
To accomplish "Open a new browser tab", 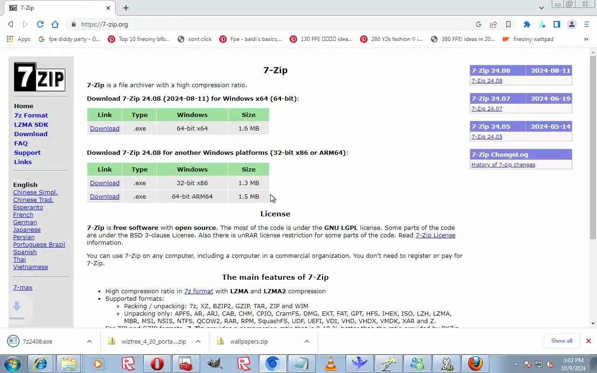I will click(126, 8).
